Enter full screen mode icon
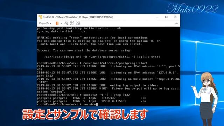The image size is (224, 126). coord(72,23)
